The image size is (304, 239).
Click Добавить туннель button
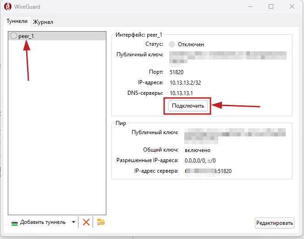tap(39, 222)
